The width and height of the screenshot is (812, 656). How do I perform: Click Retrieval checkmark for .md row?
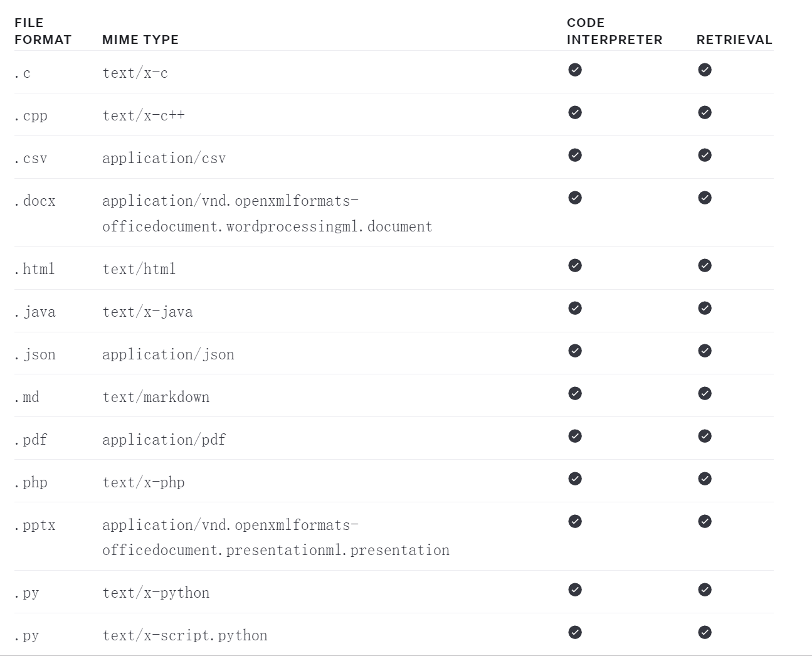tap(705, 393)
